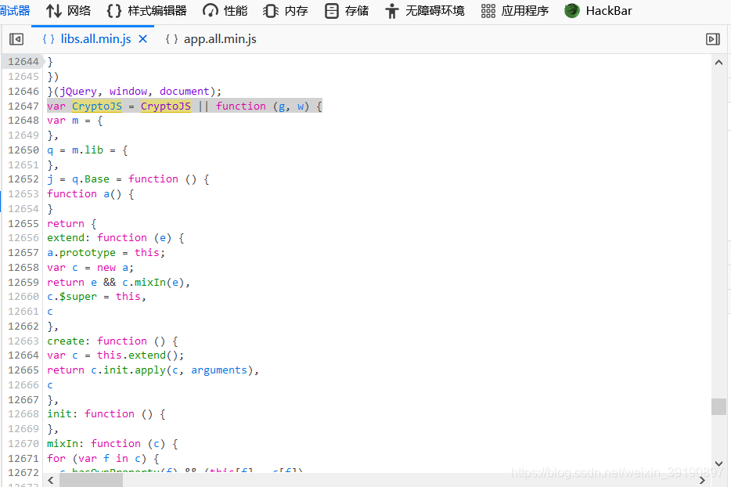This screenshot has width=731, height=487.
Task: Click the application grid icon
Action: click(488, 11)
